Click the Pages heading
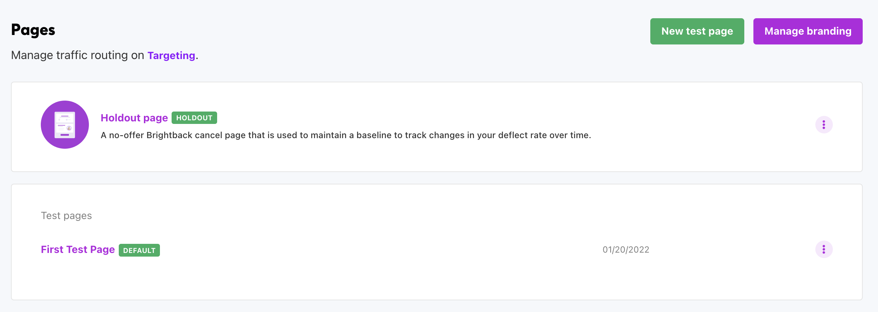 point(33,30)
